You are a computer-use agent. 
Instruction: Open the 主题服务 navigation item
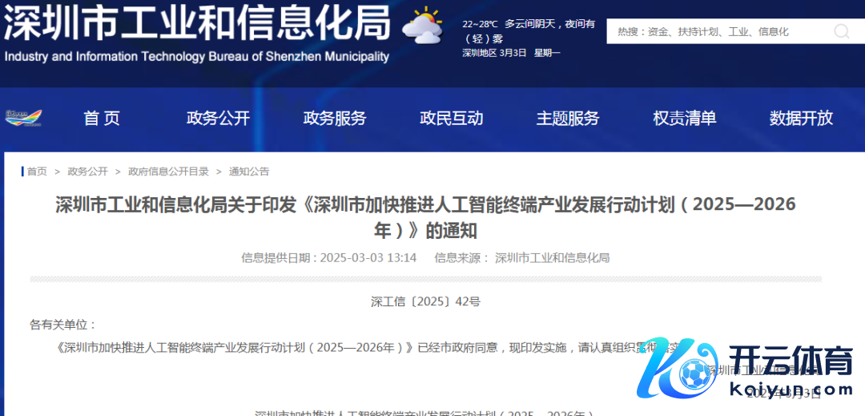568,119
